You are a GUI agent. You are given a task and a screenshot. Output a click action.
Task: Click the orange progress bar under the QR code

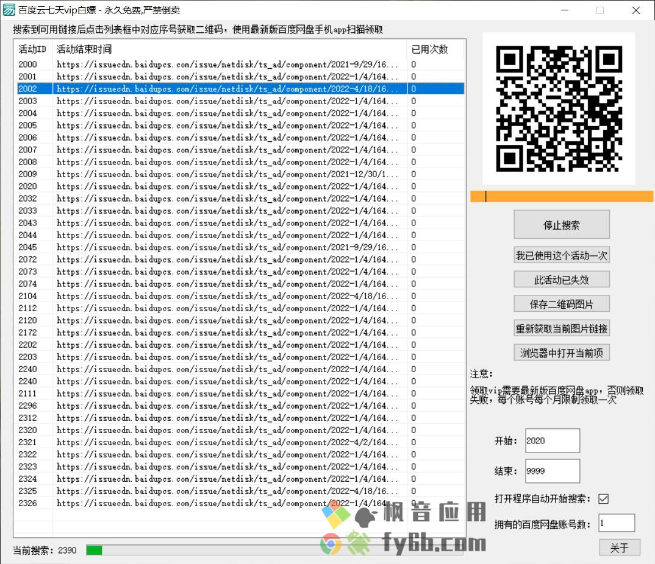(x=562, y=197)
